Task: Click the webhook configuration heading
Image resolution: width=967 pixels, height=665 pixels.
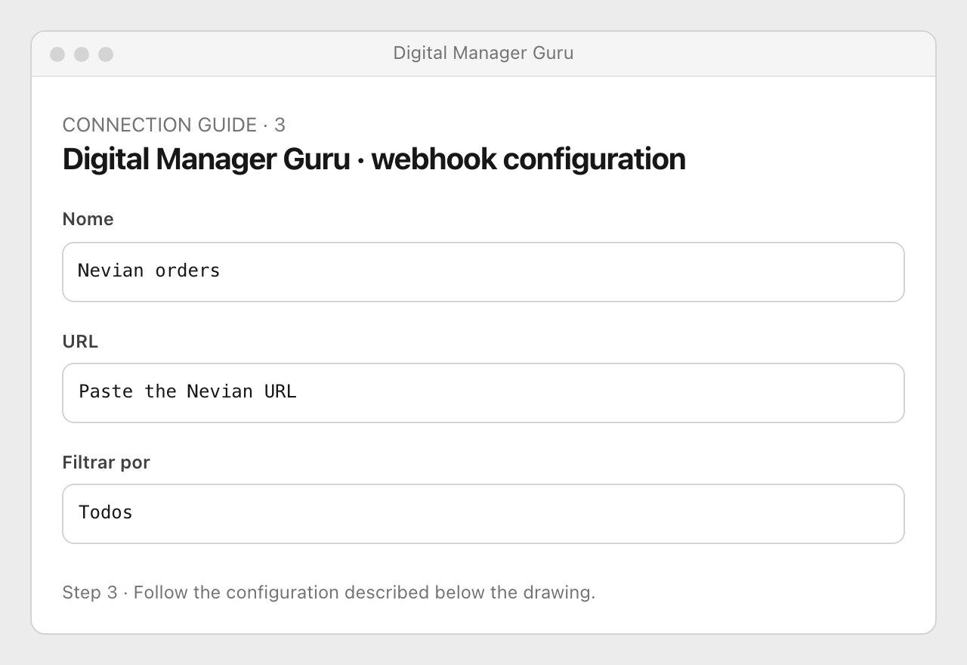Action: [374, 159]
